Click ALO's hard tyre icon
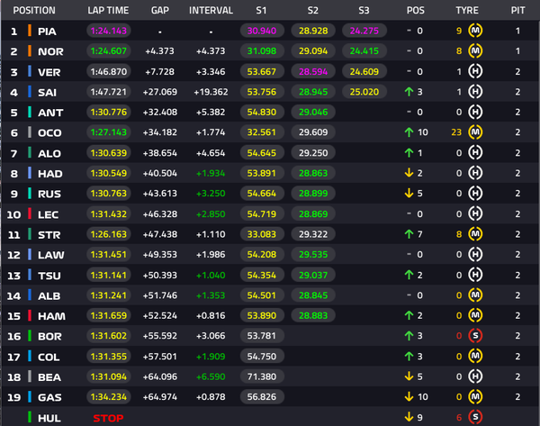 coord(475,153)
